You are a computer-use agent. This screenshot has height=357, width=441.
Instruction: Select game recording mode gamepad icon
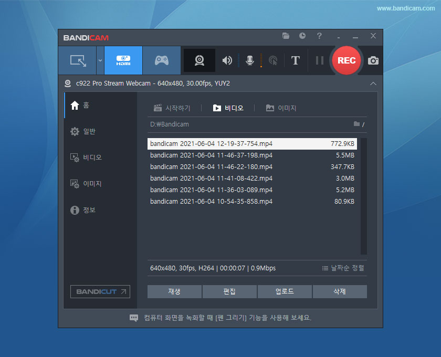point(162,60)
